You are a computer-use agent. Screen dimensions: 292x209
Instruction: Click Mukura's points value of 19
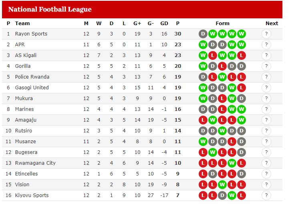(x=178, y=99)
